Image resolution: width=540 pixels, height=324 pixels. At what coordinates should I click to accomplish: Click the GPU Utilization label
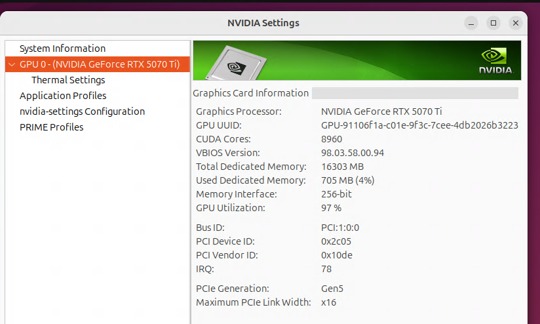tap(231, 208)
